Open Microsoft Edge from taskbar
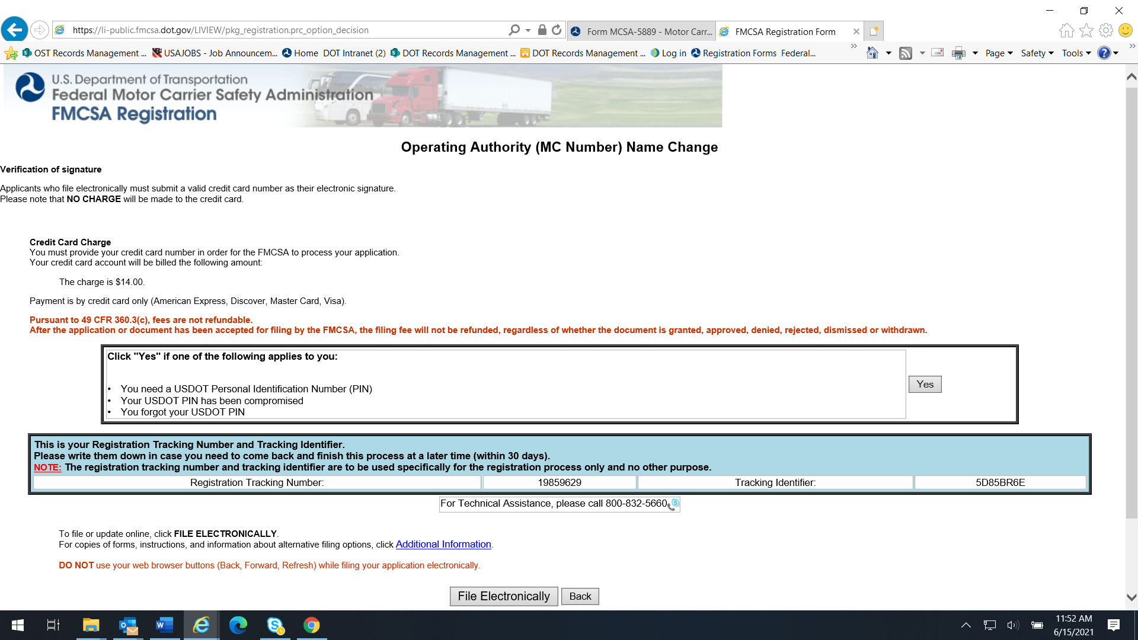Image resolution: width=1138 pixels, height=640 pixels. coord(238,625)
